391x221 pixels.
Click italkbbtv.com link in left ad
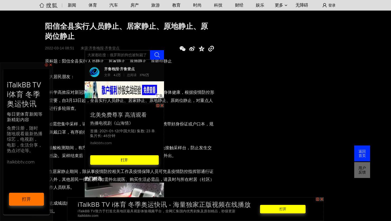21,162
